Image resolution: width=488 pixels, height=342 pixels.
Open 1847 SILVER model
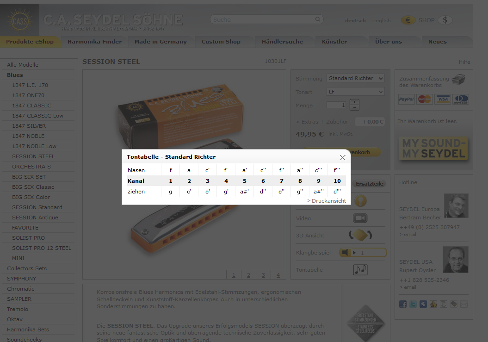[x=29, y=126]
